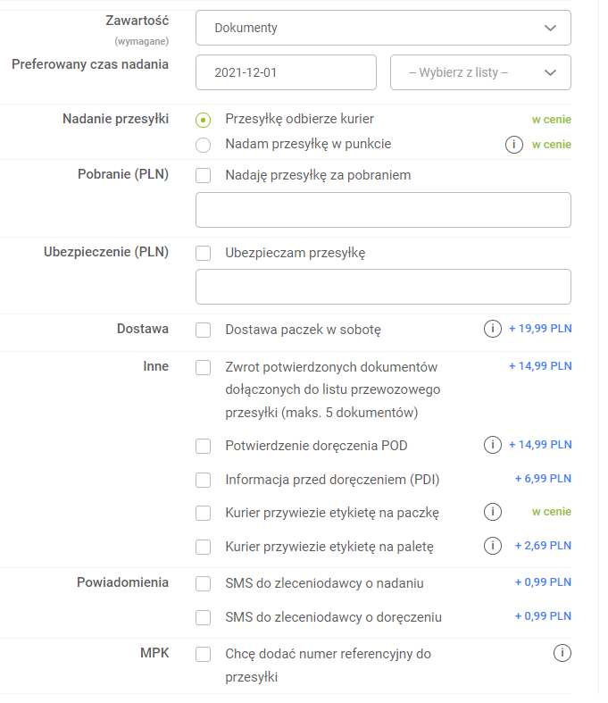Screen dimensions: 608x703
Task: Check 'Dostawa paczek w sobotę' option
Action: tap(204, 331)
